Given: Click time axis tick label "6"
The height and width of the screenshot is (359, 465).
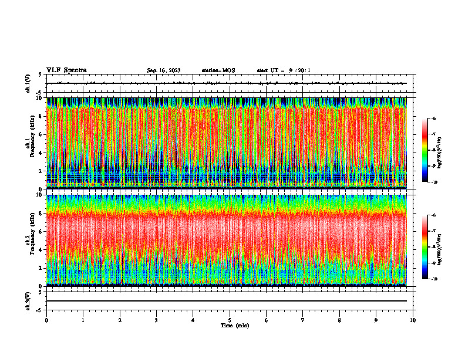Looking at the screenshot, I should [x=267, y=320].
